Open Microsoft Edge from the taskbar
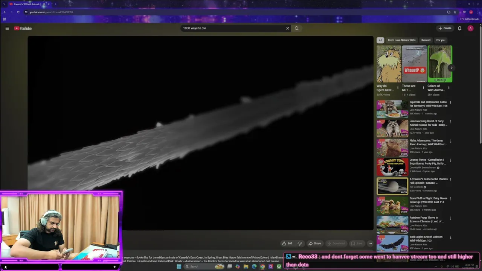This screenshot has height=271, width=482. 254,266
